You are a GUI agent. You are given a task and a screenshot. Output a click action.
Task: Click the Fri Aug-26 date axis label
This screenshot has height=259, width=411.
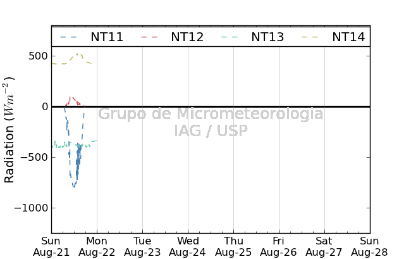pyautogui.click(x=278, y=247)
